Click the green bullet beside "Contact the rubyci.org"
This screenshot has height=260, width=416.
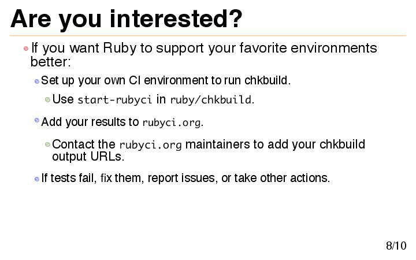pos(48,144)
